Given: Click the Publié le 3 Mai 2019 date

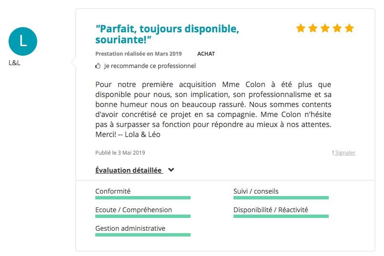Looking at the screenshot, I should [120, 153].
